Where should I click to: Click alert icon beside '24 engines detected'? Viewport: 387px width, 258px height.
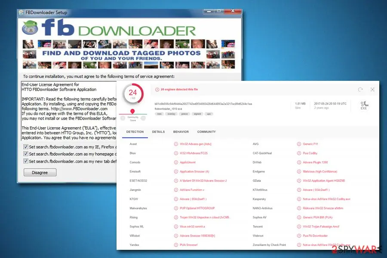pyautogui.click(x=157, y=89)
